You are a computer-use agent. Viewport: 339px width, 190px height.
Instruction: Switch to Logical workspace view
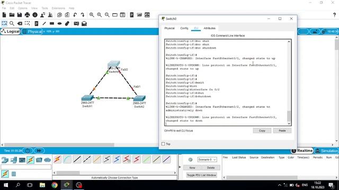coord(11,32)
